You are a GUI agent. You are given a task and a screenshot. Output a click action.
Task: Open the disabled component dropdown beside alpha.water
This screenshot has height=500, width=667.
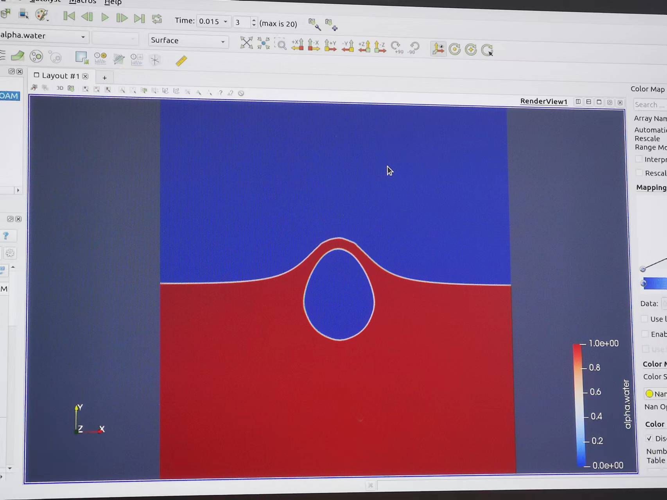[x=115, y=38]
